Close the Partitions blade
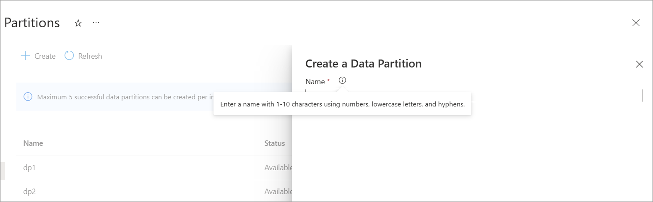 (636, 23)
